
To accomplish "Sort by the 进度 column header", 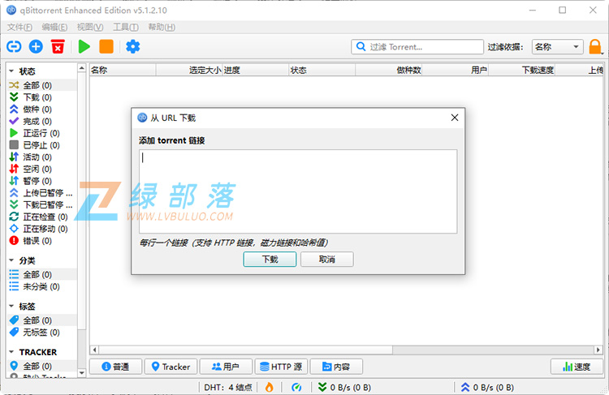I will tap(256, 71).
